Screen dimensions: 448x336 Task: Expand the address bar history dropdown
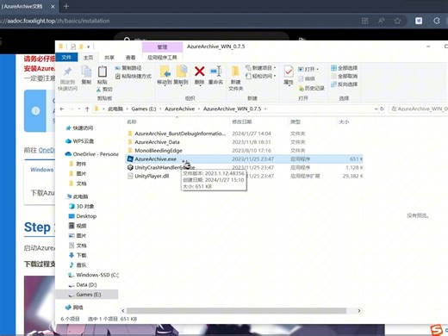coord(376,109)
